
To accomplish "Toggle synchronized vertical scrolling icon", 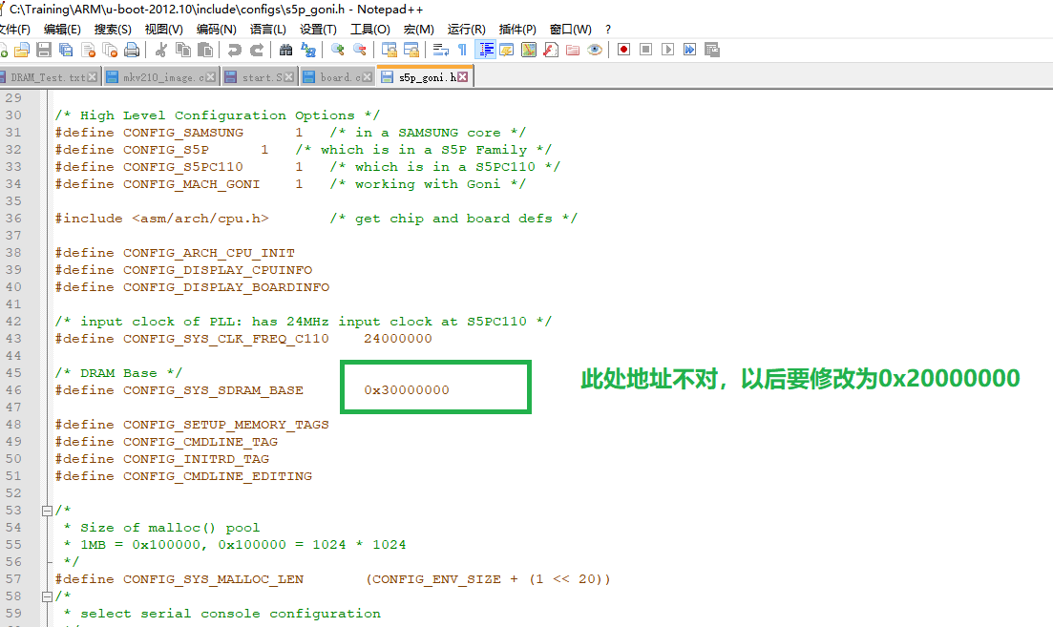I will click(390, 50).
